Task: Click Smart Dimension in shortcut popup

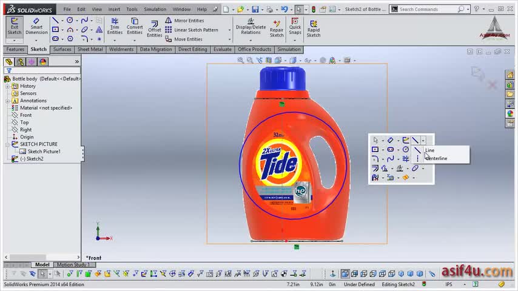Action: (x=391, y=141)
